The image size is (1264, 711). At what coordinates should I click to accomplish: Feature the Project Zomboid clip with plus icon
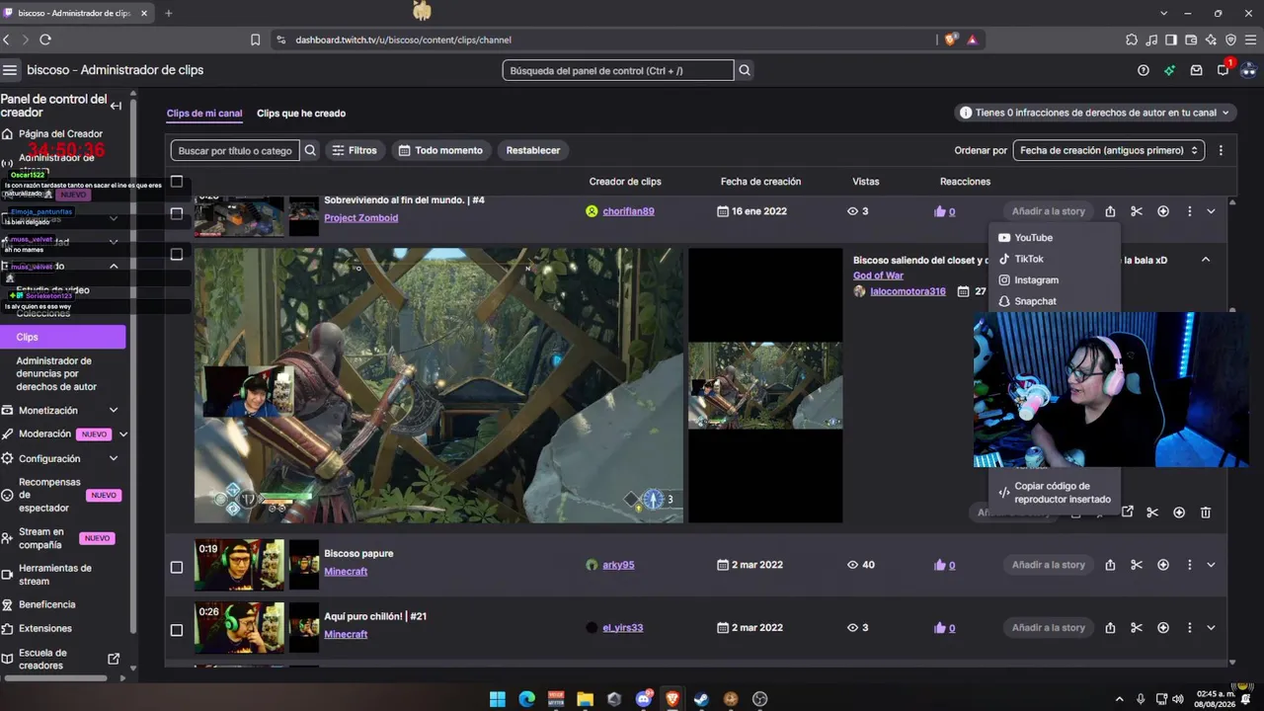pyautogui.click(x=1163, y=211)
